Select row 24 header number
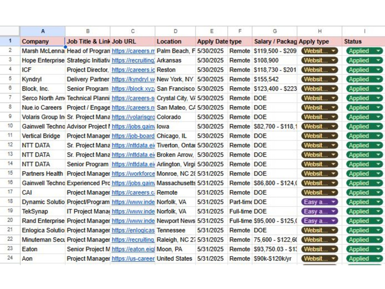 point(10,259)
